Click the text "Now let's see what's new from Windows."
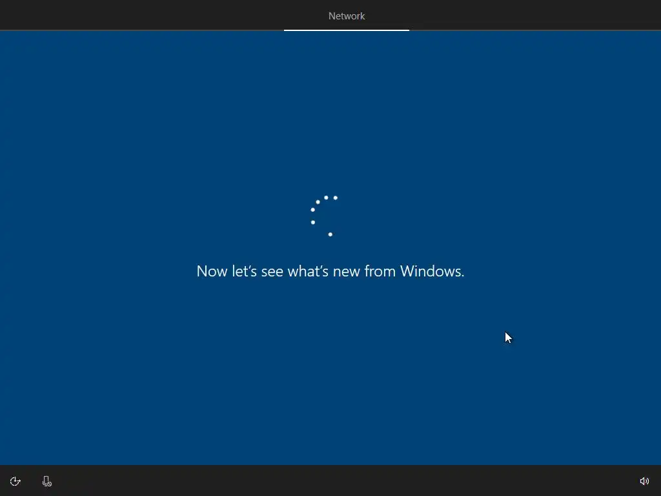The width and height of the screenshot is (661, 496). coord(330,271)
